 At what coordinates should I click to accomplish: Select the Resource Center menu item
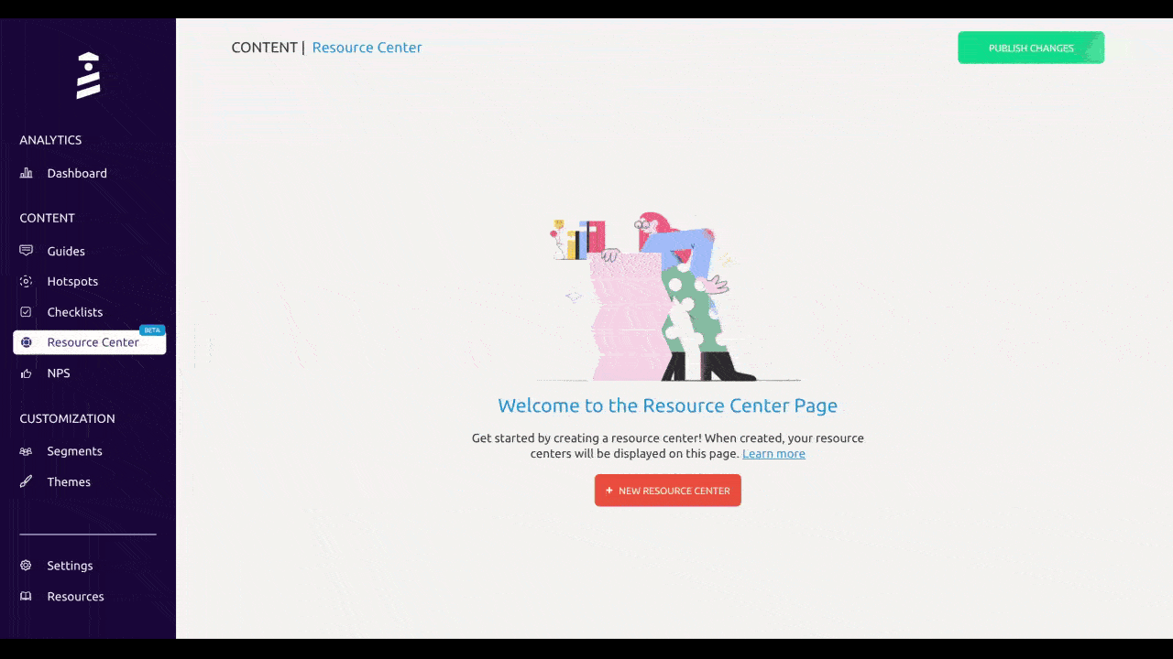click(90, 342)
